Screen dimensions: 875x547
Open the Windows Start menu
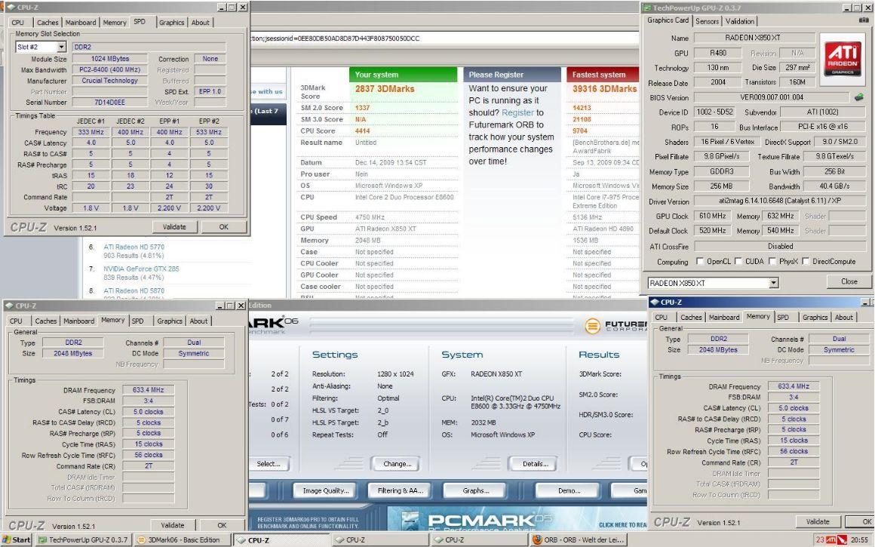point(16,539)
